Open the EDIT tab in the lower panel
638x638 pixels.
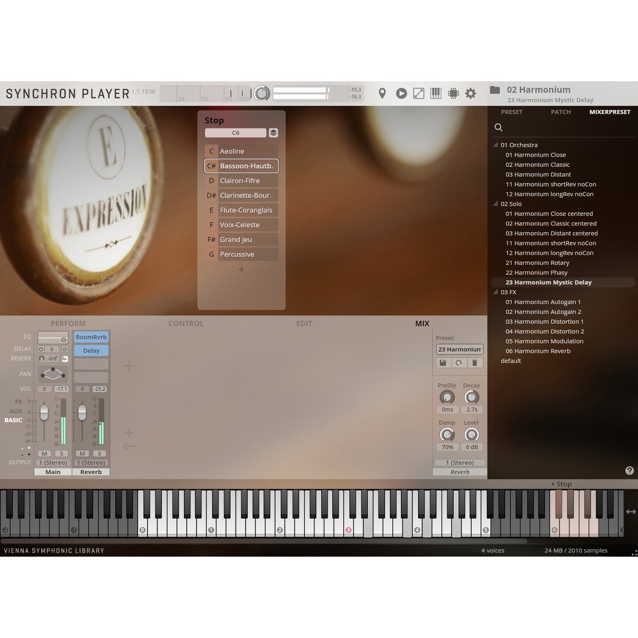304,323
